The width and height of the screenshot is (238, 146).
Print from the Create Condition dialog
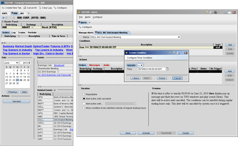[x=178, y=53]
